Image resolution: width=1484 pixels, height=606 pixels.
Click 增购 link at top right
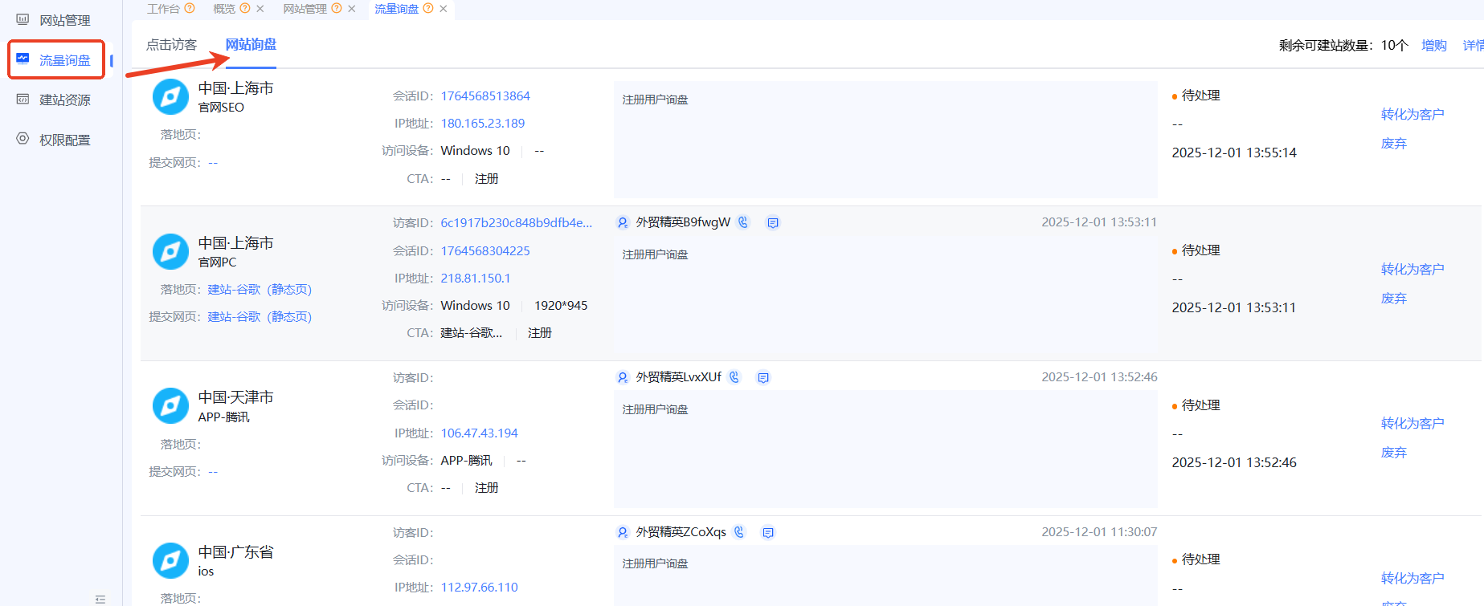tap(1433, 46)
